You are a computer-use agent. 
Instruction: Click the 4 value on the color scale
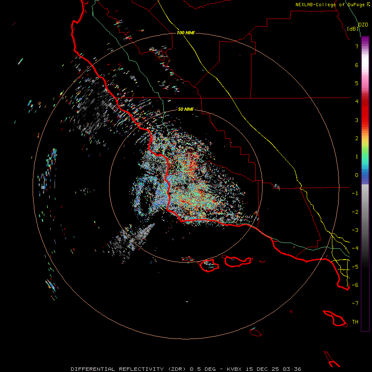(357, 101)
